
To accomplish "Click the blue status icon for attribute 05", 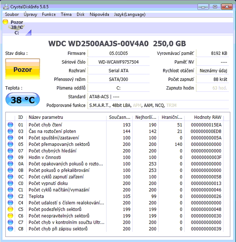I will [x=10, y=144].
